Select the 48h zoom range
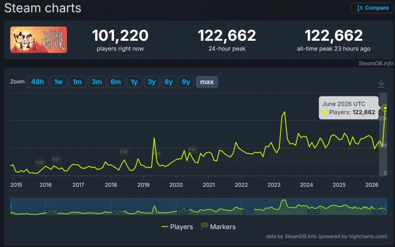395x247 pixels. coord(37,82)
